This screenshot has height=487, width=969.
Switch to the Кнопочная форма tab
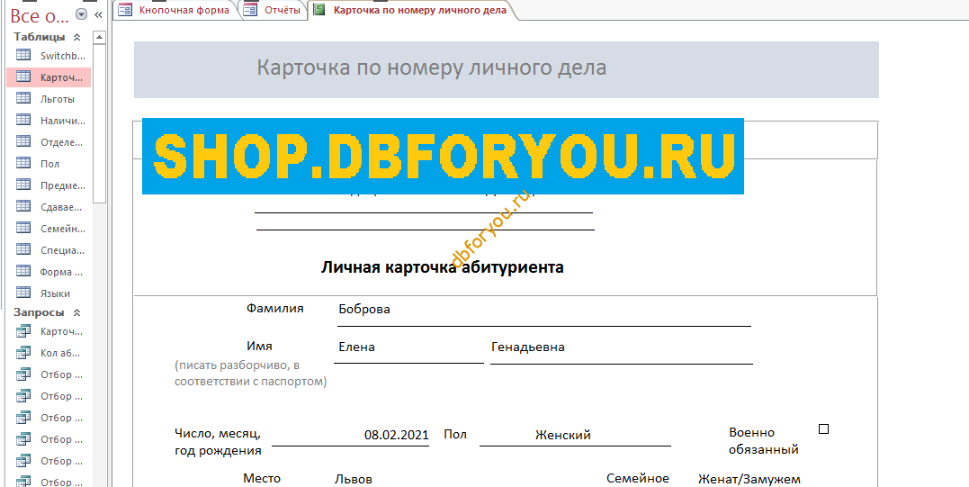(x=175, y=9)
